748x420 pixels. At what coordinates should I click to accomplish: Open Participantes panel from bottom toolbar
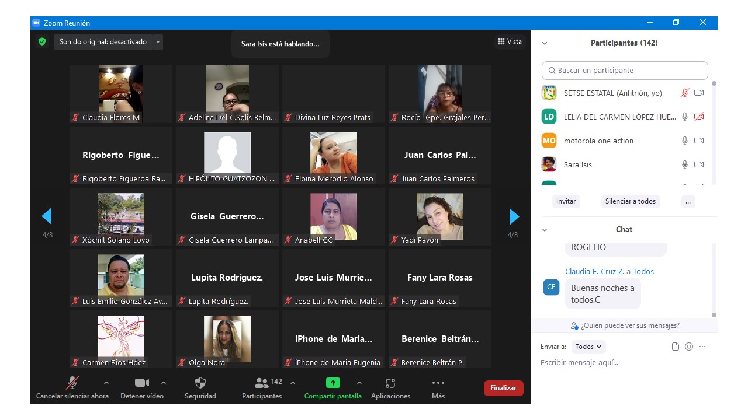(x=262, y=388)
